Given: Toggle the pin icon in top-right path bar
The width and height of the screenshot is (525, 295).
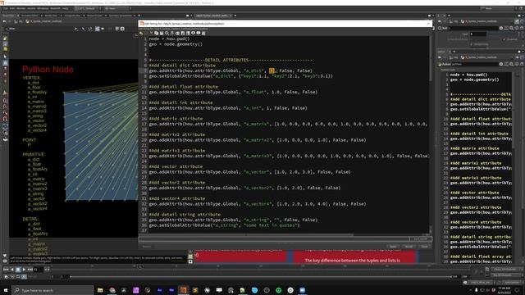Looking at the screenshot, I should [517, 21].
